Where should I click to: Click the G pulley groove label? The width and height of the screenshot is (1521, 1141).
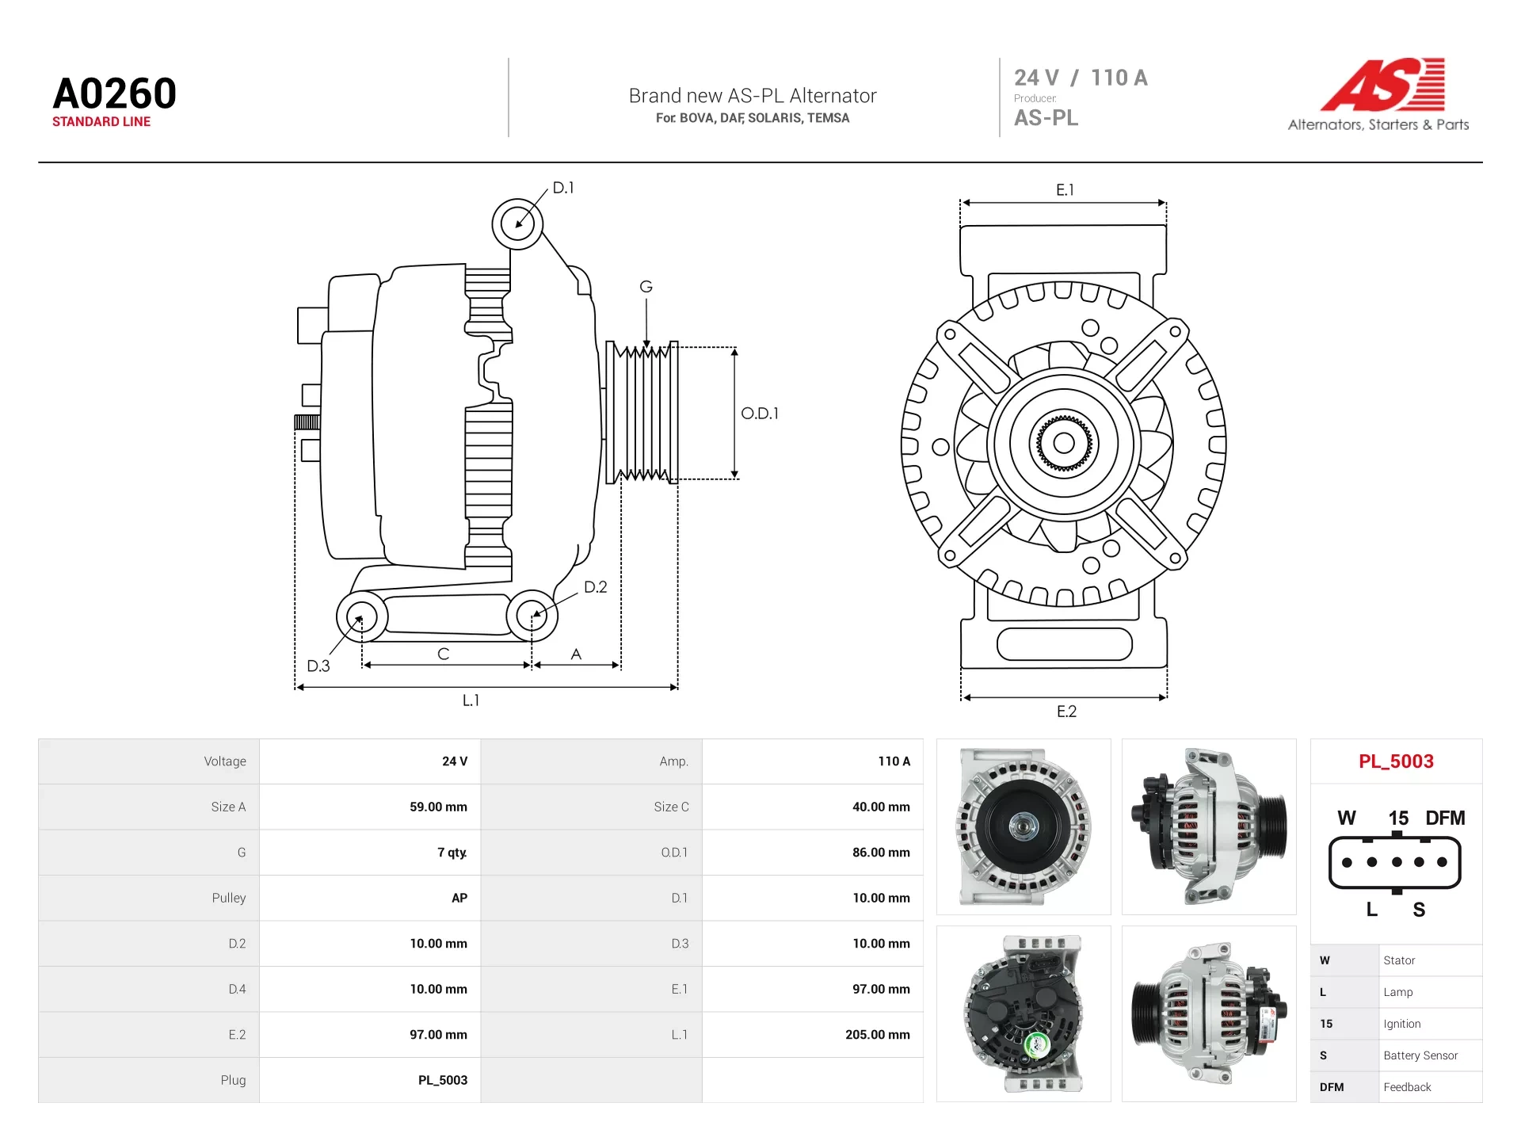[646, 287]
